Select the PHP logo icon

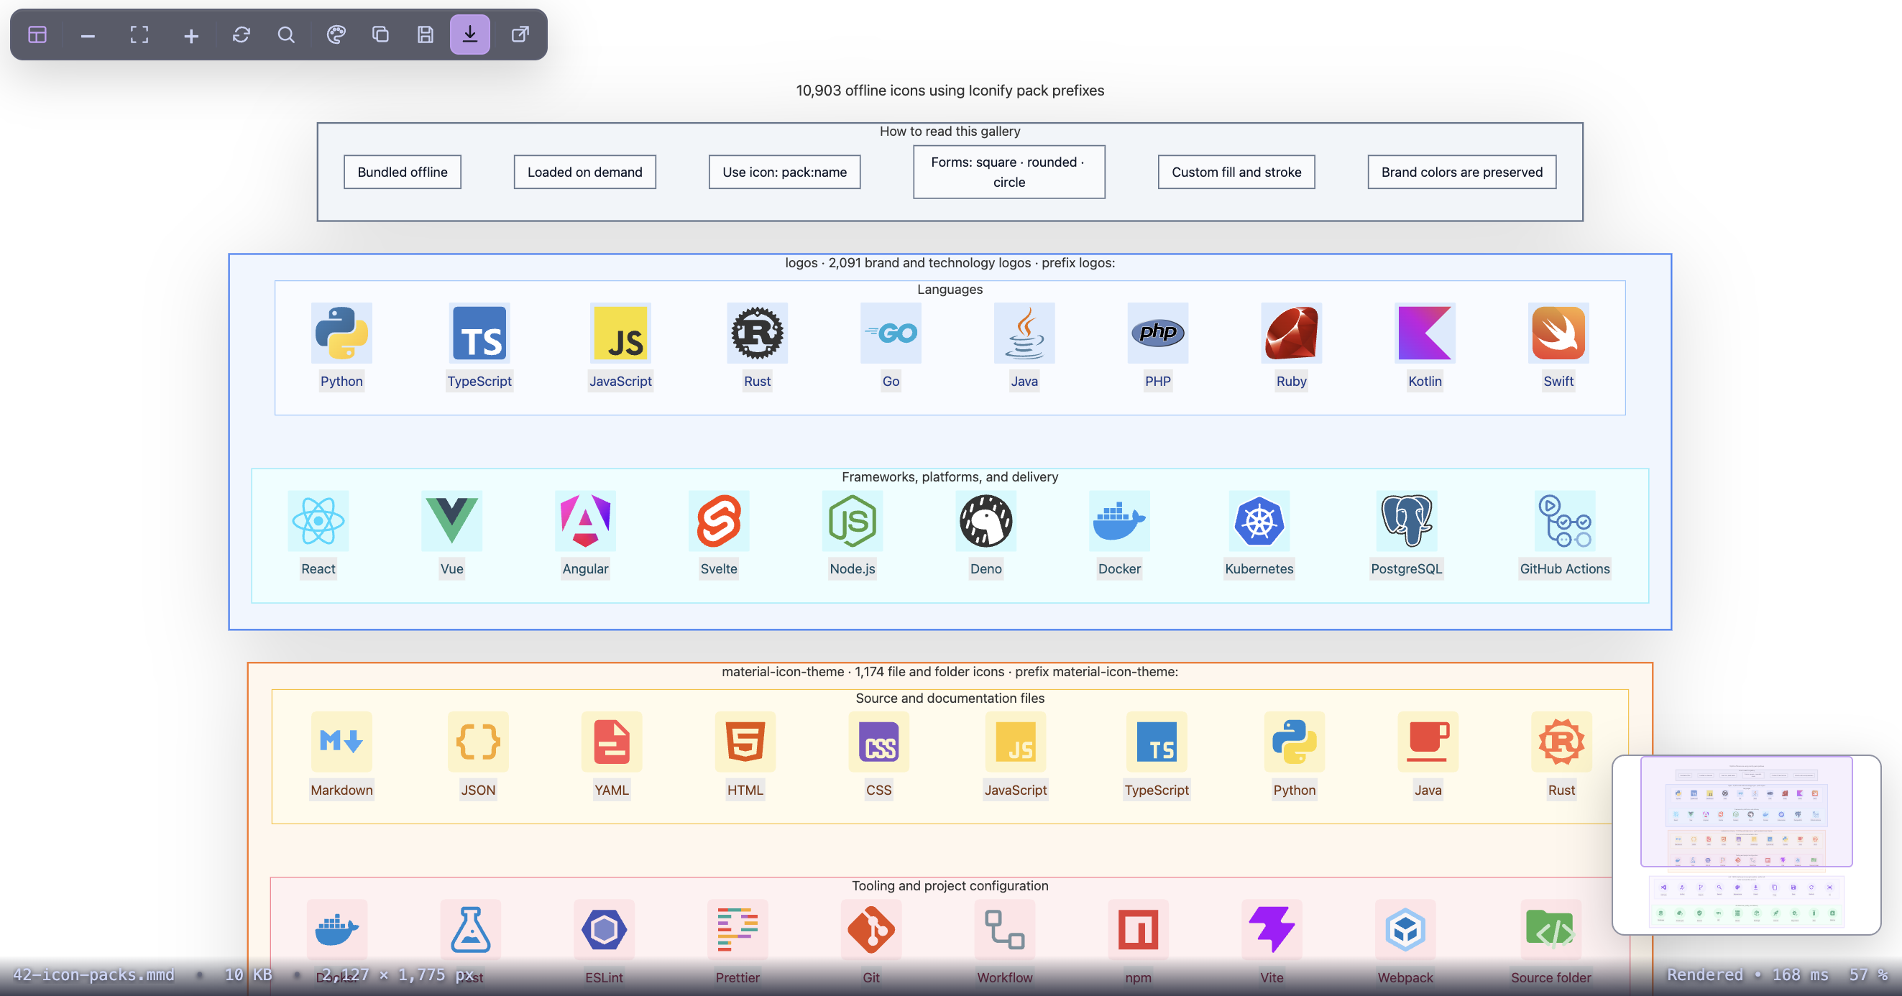[1158, 333]
